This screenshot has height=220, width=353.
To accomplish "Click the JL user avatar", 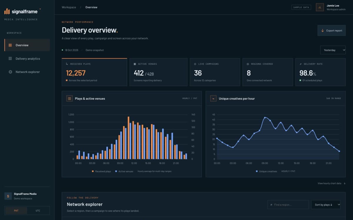I will (x=320, y=7).
